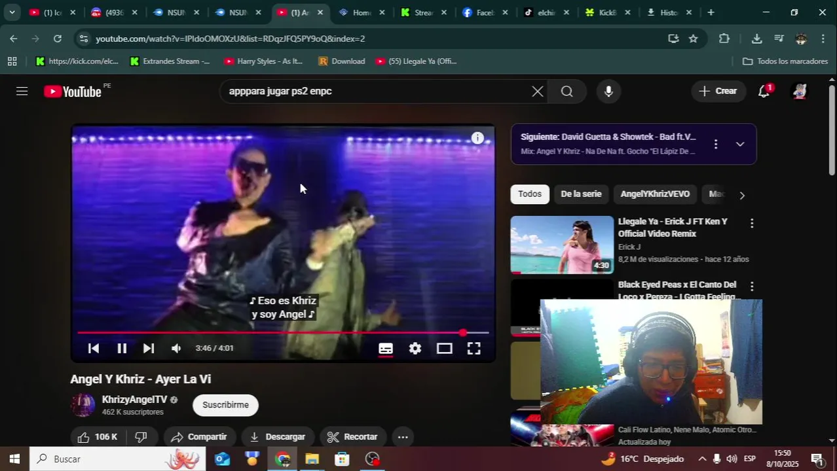The width and height of the screenshot is (837, 471).
Task: Make the video fullscreen
Action: click(474, 349)
